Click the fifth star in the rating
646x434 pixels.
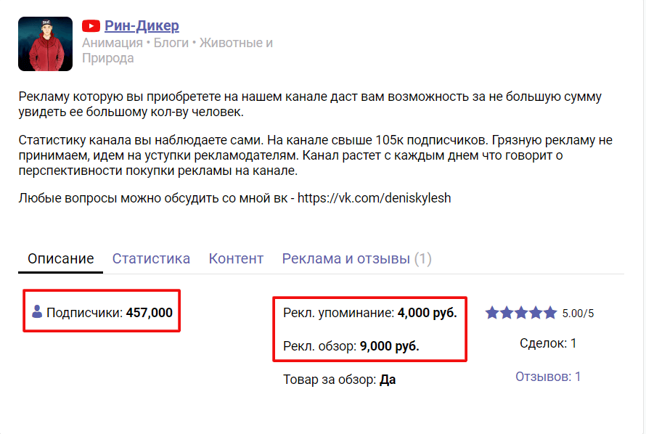tap(550, 313)
